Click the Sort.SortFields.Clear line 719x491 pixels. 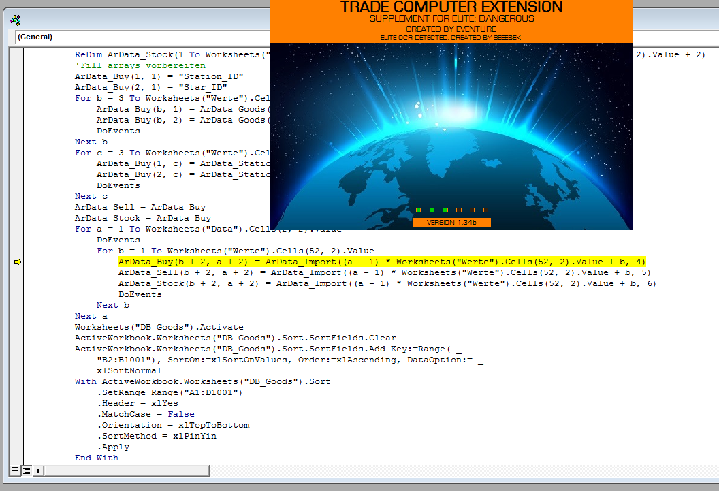235,338
